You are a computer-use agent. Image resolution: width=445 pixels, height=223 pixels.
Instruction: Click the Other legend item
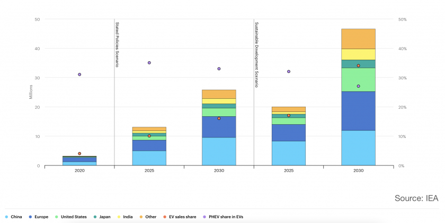click(x=148, y=217)
